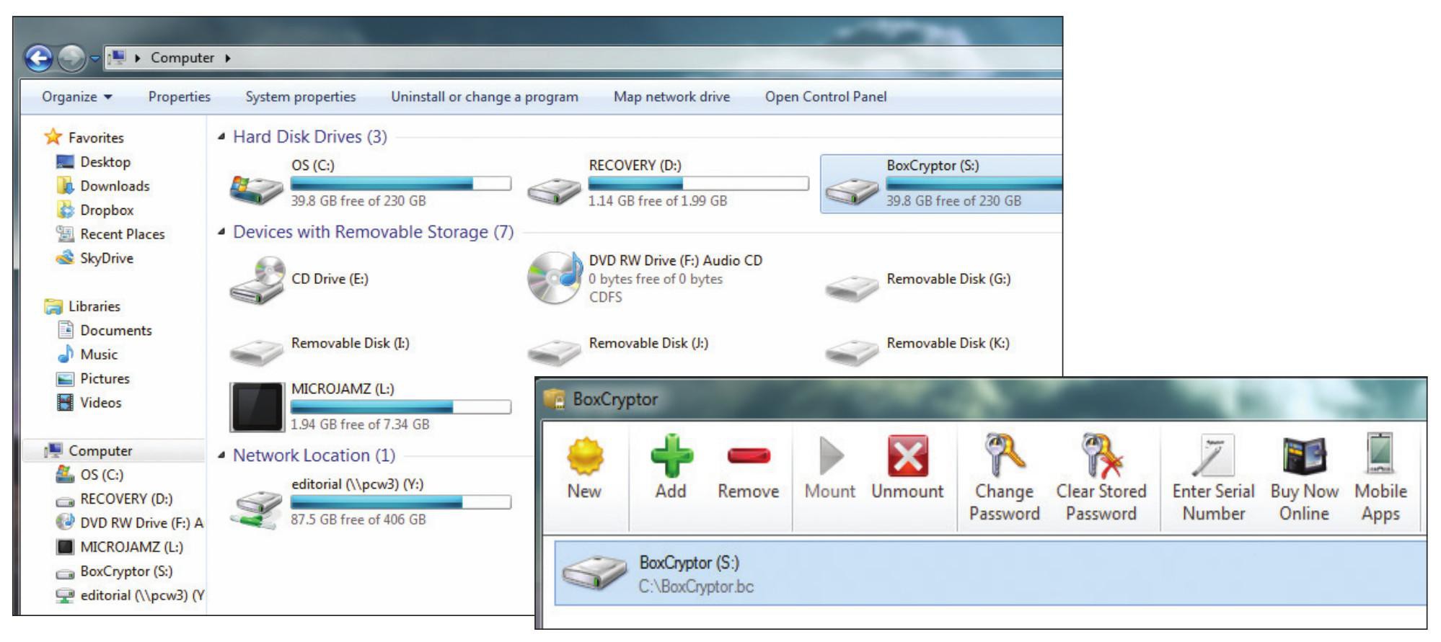The width and height of the screenshot is (1441, 642).
Task: Click System properties in the toolbar
Action: 300,97
